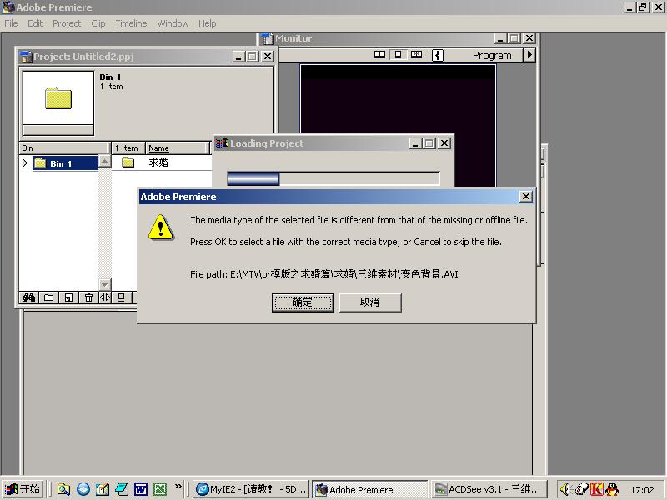Click the notepad quick launch icon

coord(103,489)
